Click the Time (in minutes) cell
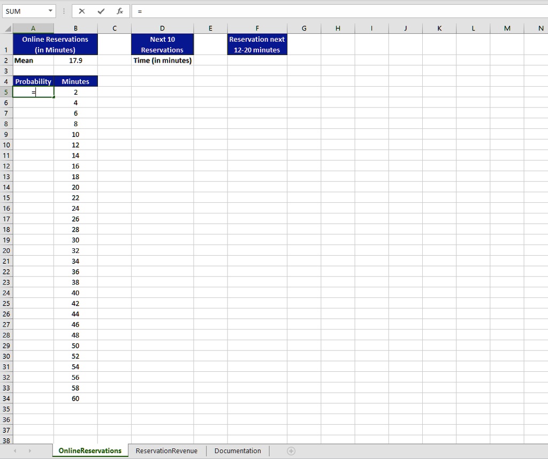This screenshot has height=459, width=548. coord(162,60)
